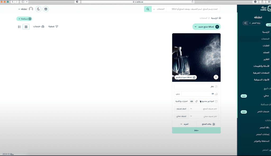The height and width of the screenshot is (156, 271).
Task: Click اضف تصنيف button
Action: 181,109
